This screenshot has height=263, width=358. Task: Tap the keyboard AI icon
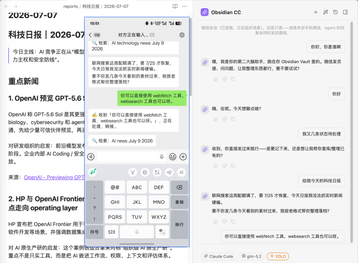click(x=182, y=172)
